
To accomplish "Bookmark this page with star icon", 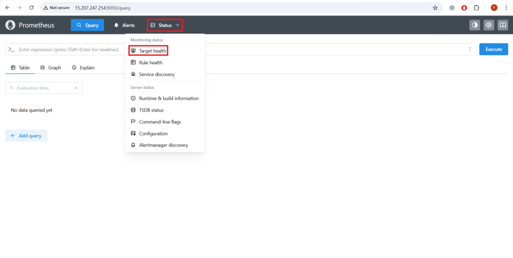I will click(x=435, y=8).
